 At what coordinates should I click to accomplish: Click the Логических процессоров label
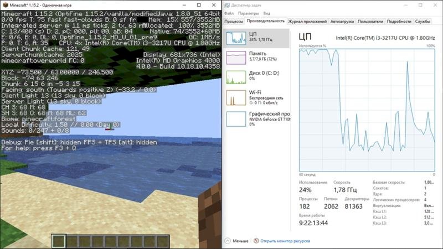(396, 200)
